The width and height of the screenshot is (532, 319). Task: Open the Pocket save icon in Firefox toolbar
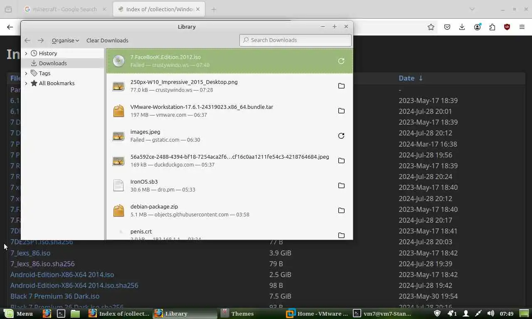pyautogui.click(x=447, y=27)
